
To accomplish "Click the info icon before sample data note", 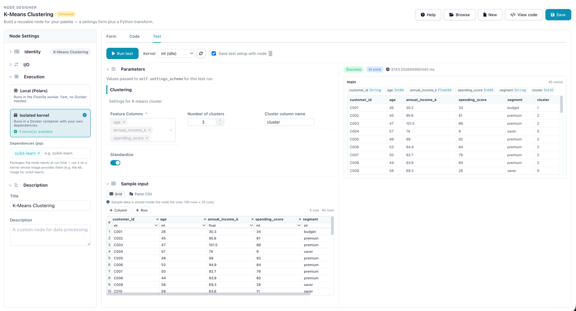I will pos(108,202).
